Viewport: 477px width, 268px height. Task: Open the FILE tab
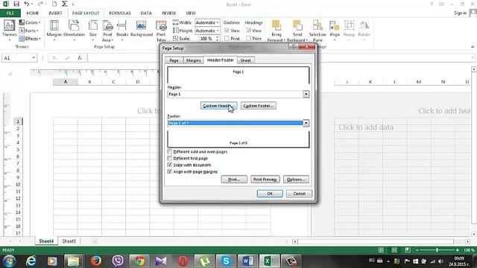pyautogui.click(x=10, y=13)
